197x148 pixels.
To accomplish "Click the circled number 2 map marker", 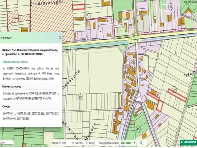I will point(10,27).
